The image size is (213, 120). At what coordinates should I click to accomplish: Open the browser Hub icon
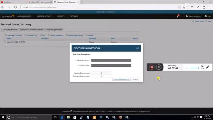[x=192, y=7]
